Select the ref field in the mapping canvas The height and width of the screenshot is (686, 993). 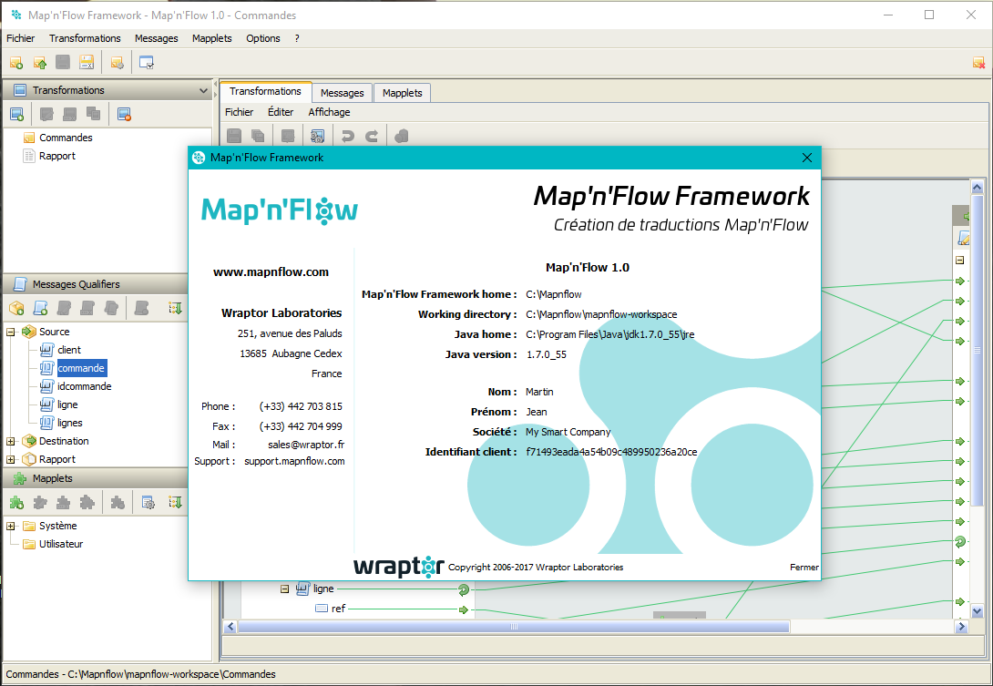(338, 609)
